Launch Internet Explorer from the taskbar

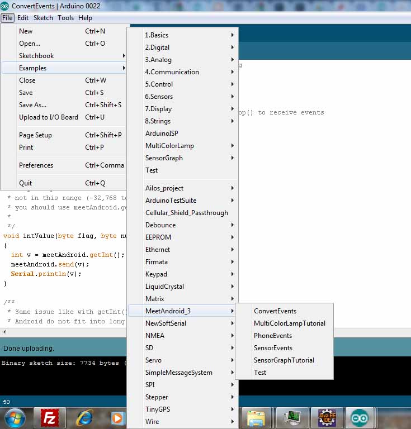point(84,418)
